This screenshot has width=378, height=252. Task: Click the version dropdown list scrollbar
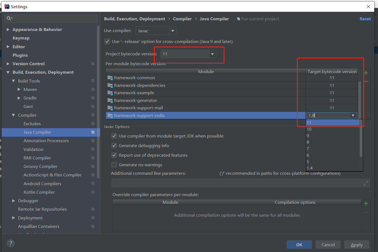361,138
